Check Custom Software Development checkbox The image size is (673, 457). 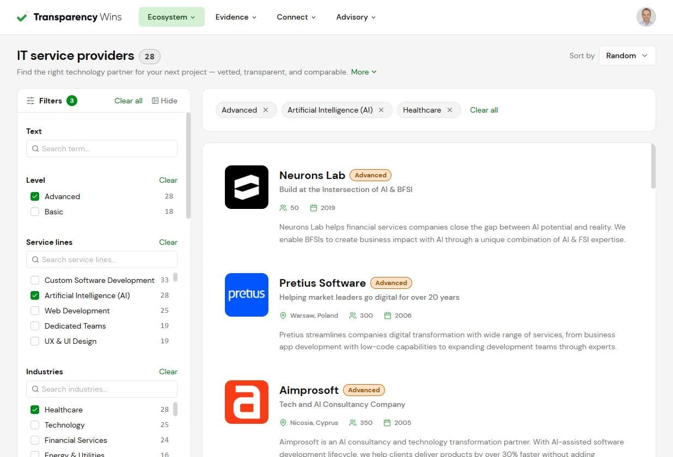click(x=35, y=280)
